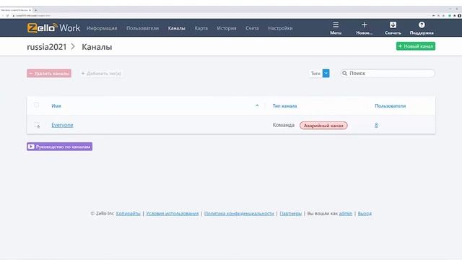
Task: Sort by Тип канала column
Action: coord(284,106)
